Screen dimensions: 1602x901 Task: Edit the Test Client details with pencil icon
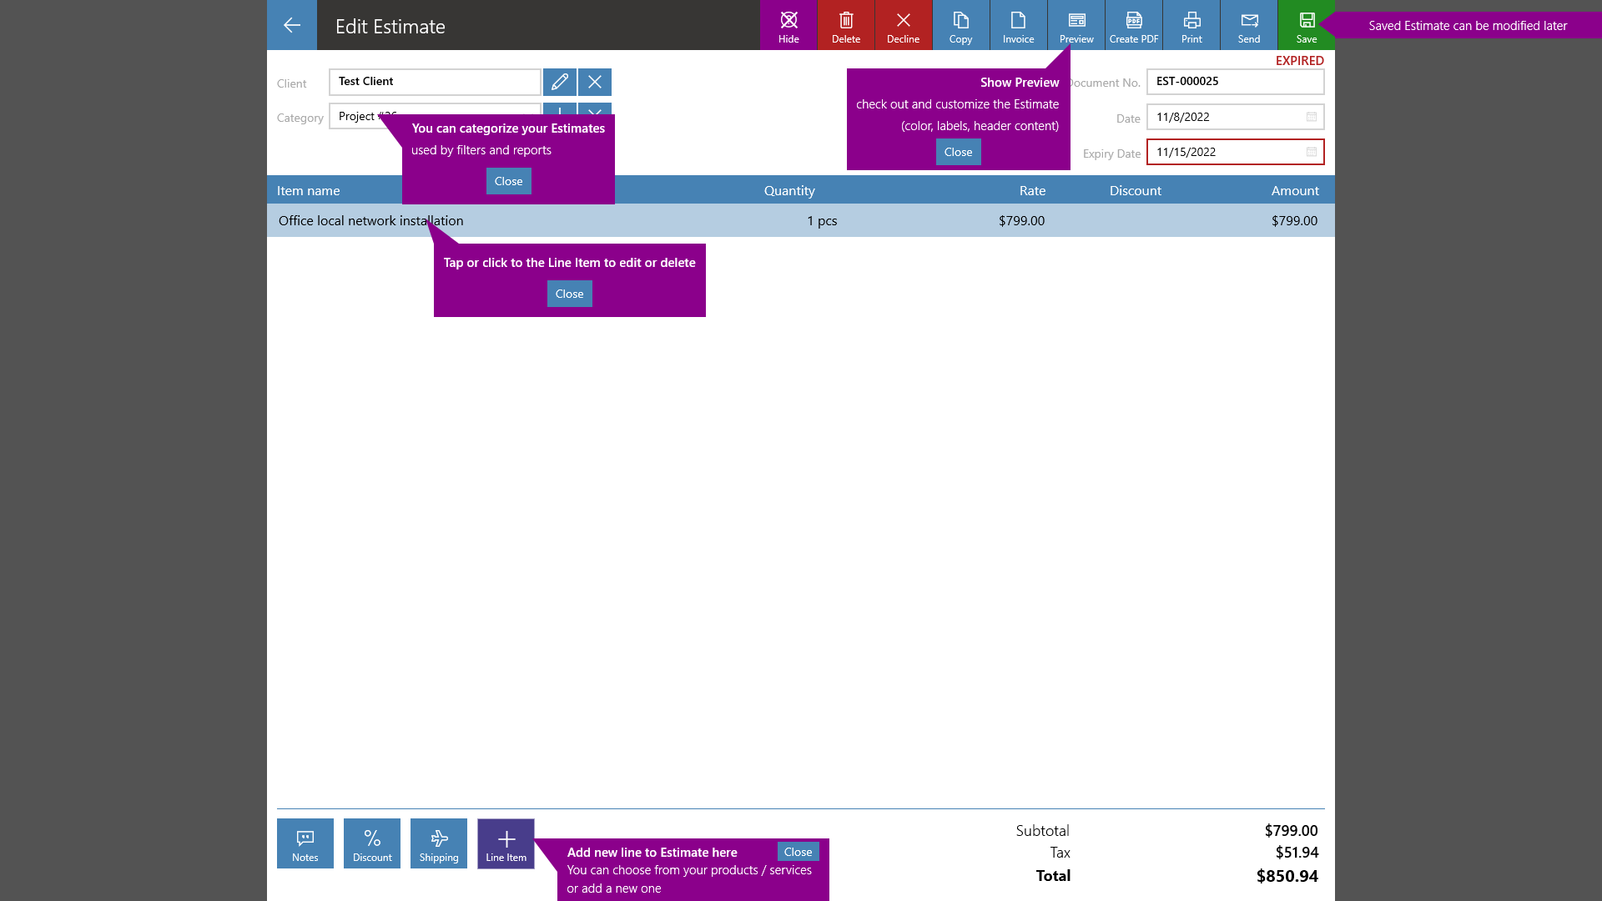point(560,82)
